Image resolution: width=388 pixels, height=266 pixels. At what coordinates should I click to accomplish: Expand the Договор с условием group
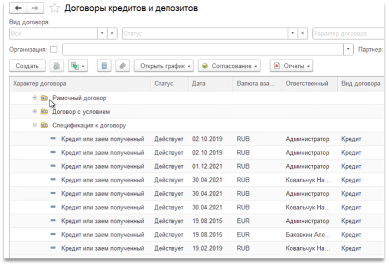point(35,111)
